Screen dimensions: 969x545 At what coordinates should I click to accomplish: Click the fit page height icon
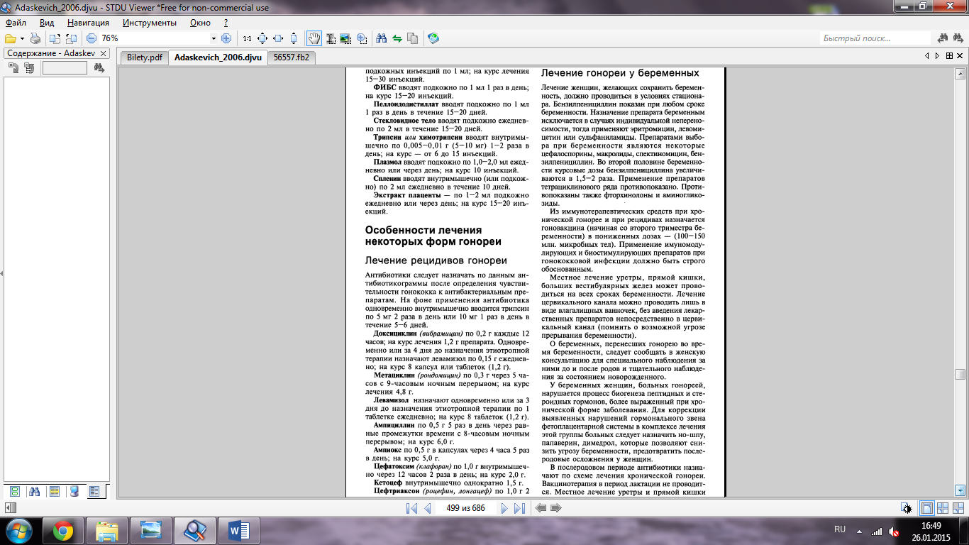(294, 38)
